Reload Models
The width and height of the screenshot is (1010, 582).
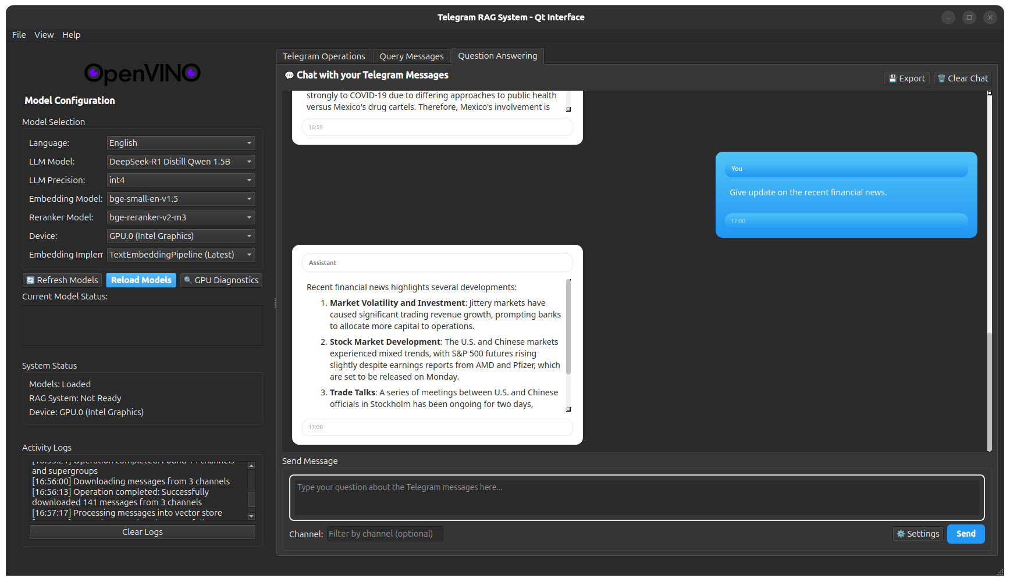(x=141, y=280)
